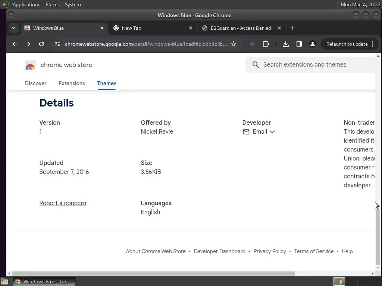Viewport: 382px width, 286px height.
Task: Open the Chrome profile avatar menu
Action: pos(312,44)
